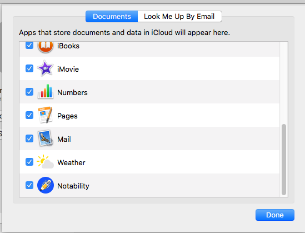
Task: Select the Mail label text
Action: pyautogui.click(x=64, y=139)
